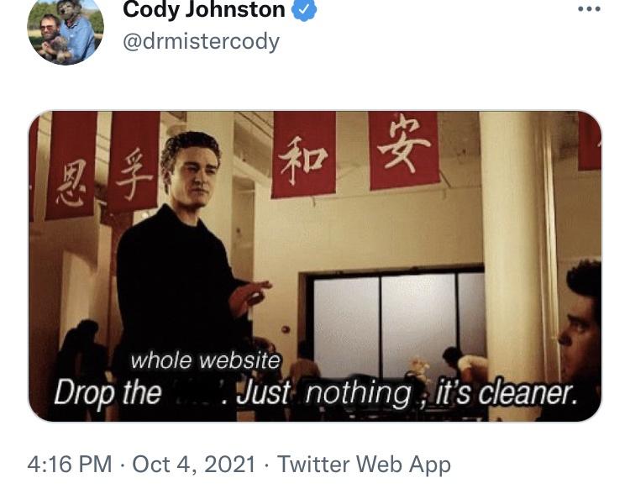Click the 'whole website' caption in image
This screenshot has height=499, width=630.
pos(205,360)
